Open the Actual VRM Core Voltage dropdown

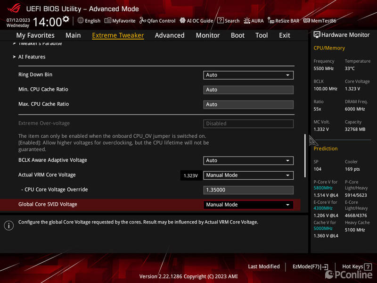point(248,175)
